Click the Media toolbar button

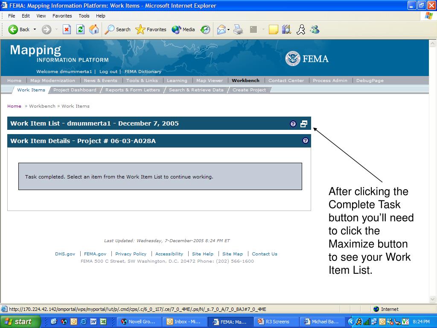click(183, 29)
